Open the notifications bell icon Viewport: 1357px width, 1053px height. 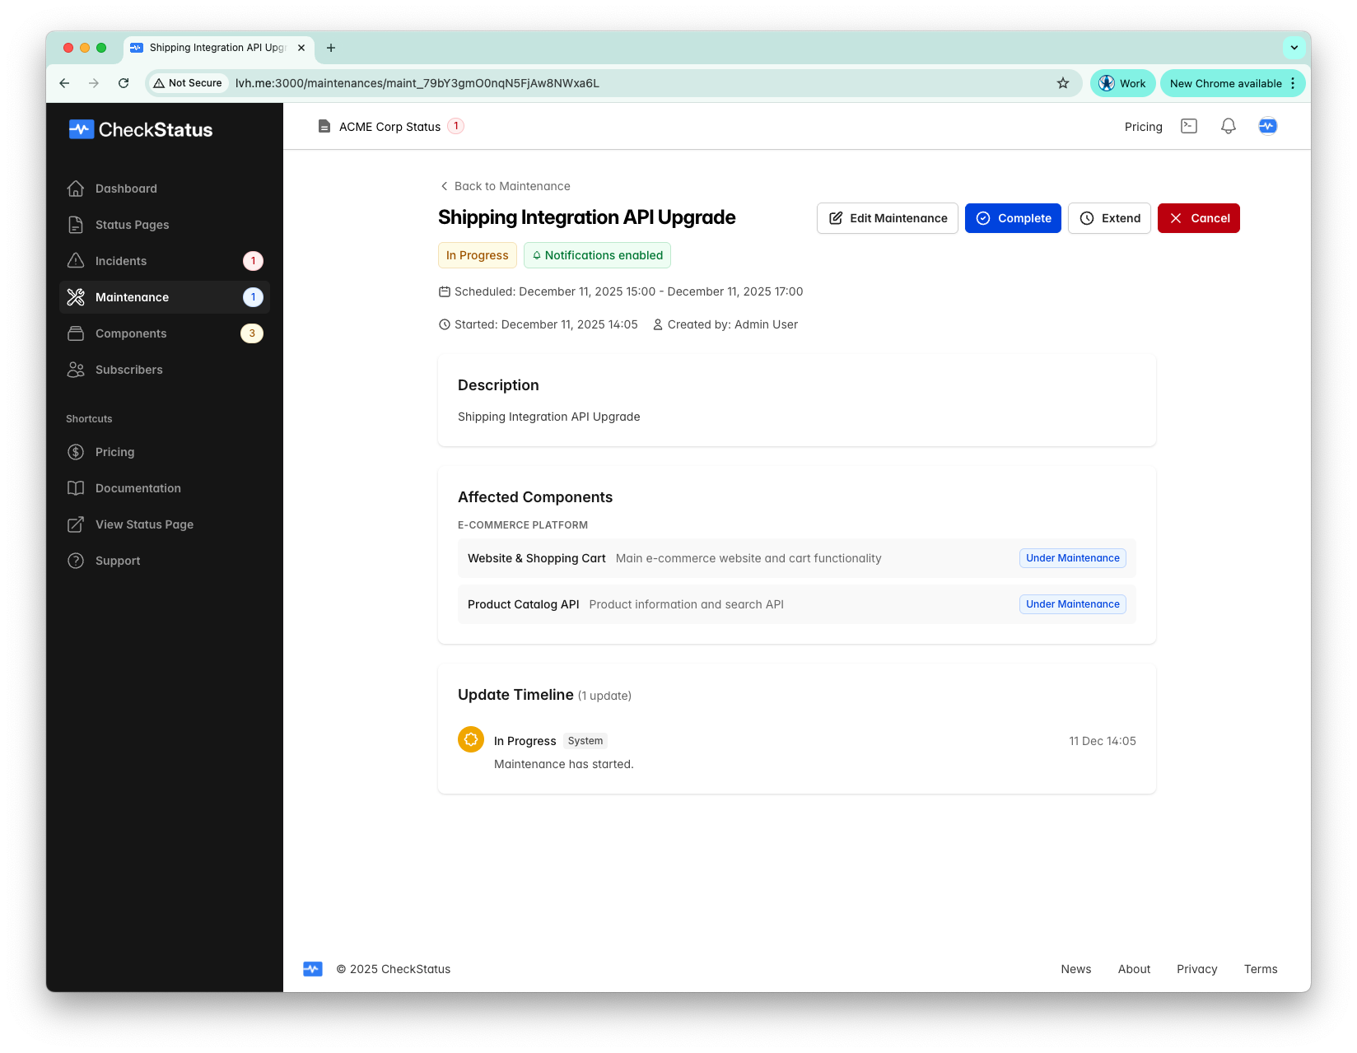click(1228, 126)
